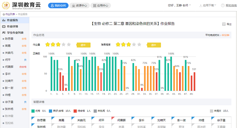Click the 高嘉 cell in answer grid
The height and width of the screenshot is (128, 237).
point(61,120)
